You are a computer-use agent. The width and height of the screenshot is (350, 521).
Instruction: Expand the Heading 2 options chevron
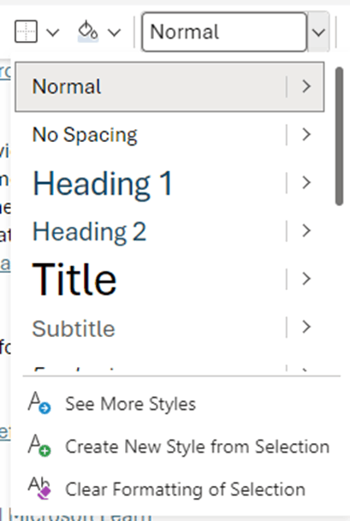tap(306, 231)
